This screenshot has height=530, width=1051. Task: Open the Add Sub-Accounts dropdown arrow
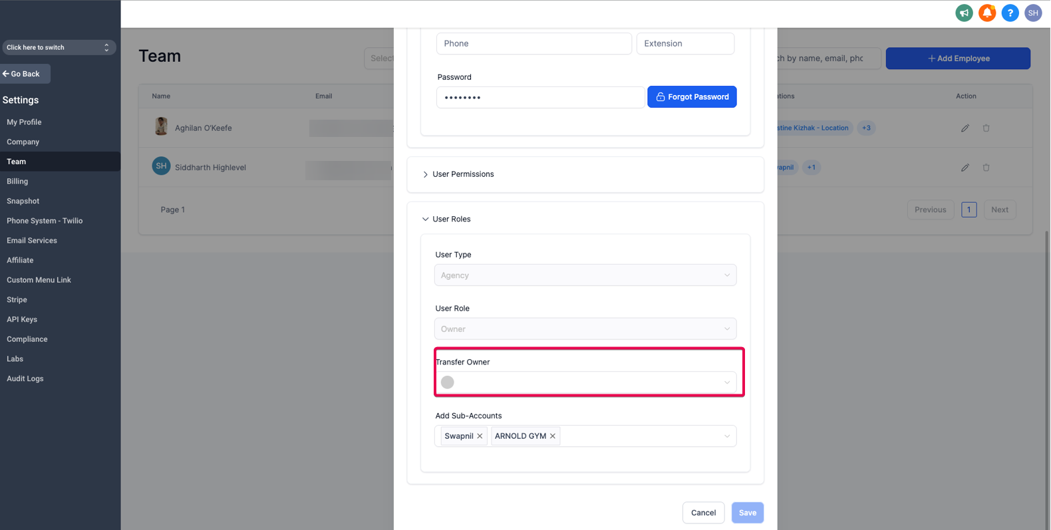coord(726,436)
